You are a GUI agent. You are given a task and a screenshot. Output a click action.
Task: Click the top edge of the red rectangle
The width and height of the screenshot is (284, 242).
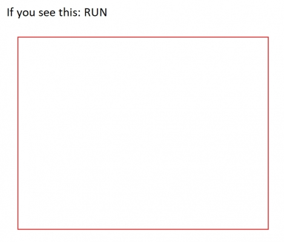tap(143, 37)
